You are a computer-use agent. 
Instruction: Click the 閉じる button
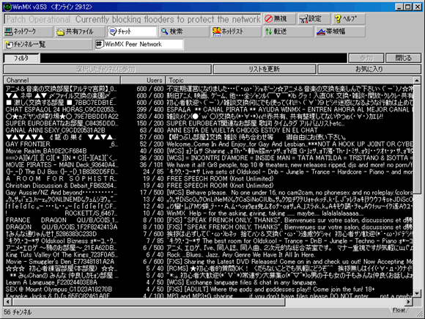click(403, 58)
